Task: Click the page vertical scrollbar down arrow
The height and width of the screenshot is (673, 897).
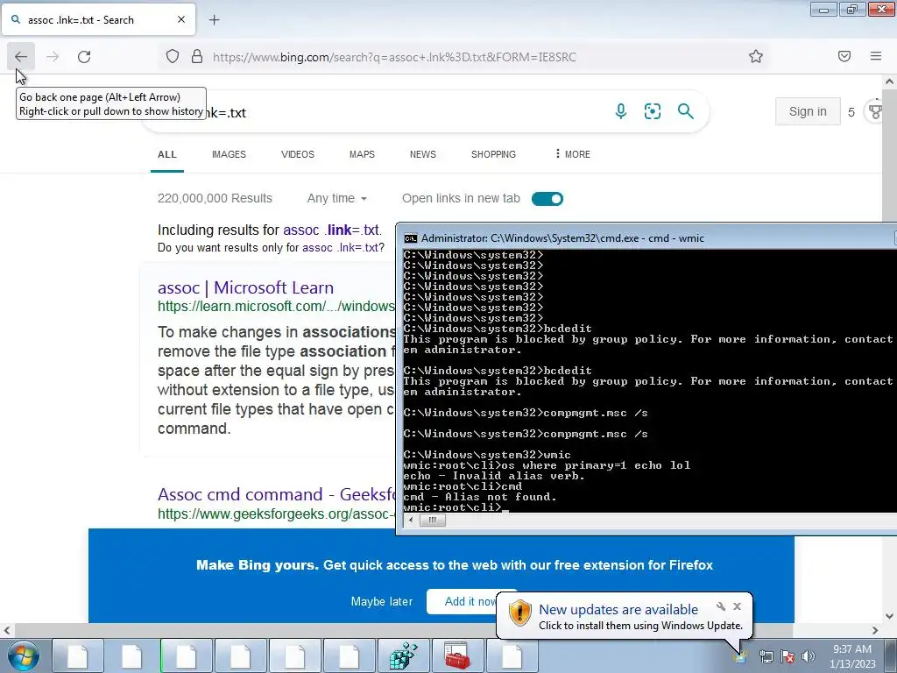Action: (890, 616)
